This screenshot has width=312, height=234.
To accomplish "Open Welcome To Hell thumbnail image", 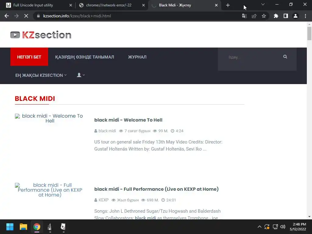I will (49, 118).
